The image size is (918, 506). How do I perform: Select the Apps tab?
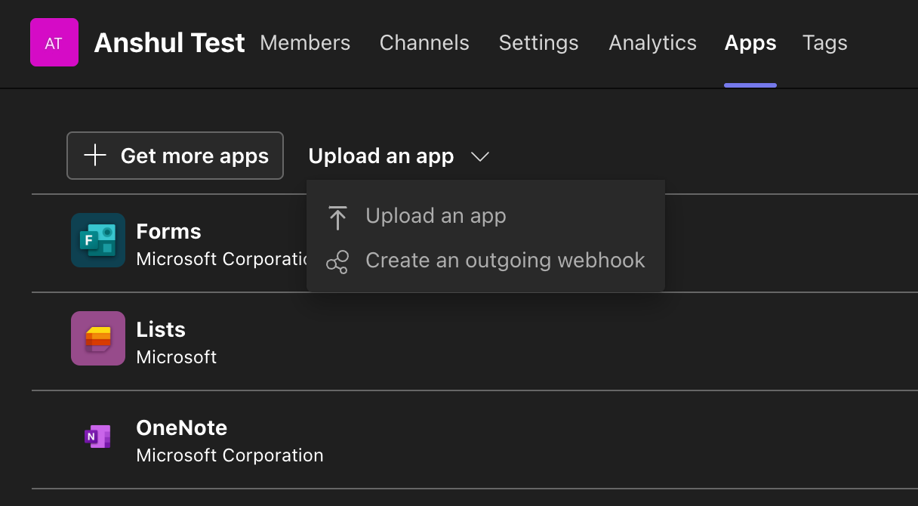(750, 43)
